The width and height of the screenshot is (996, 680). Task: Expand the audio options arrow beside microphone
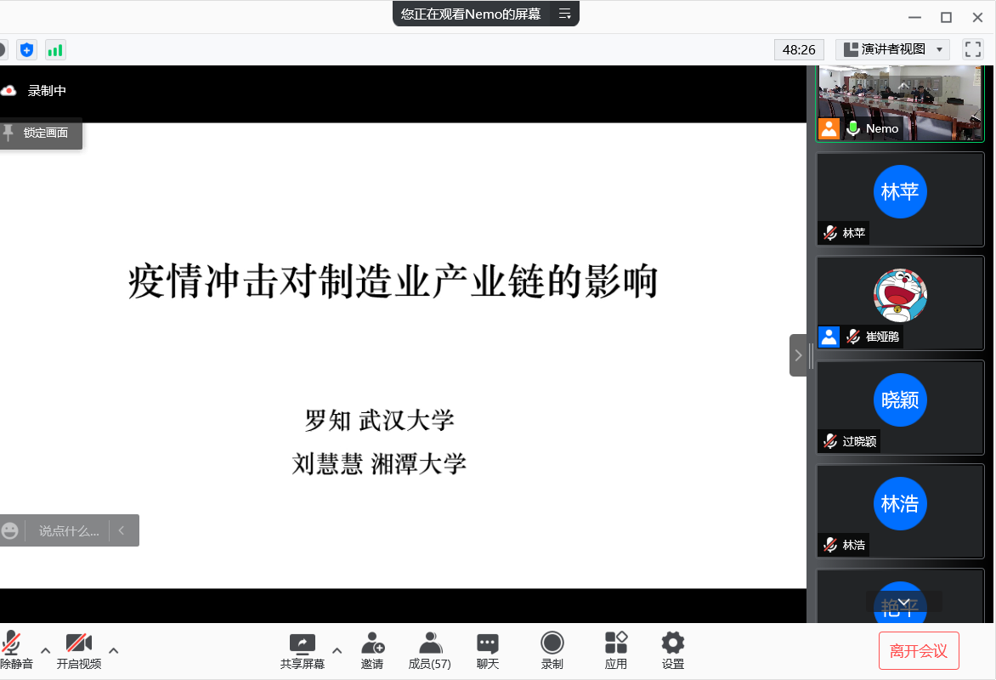tap(46, 651)
